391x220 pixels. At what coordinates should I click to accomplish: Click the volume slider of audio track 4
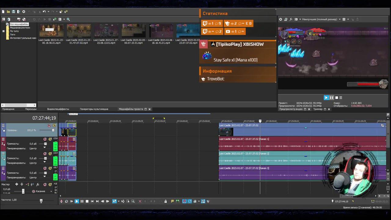point(46,173)
